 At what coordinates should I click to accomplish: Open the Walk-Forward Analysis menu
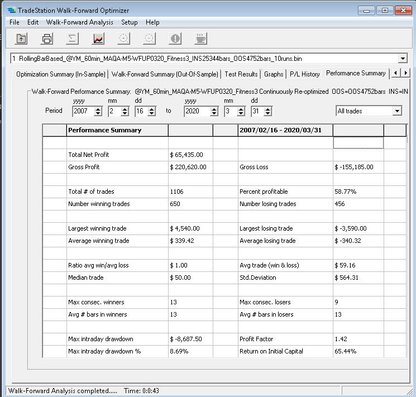point(80,22)
